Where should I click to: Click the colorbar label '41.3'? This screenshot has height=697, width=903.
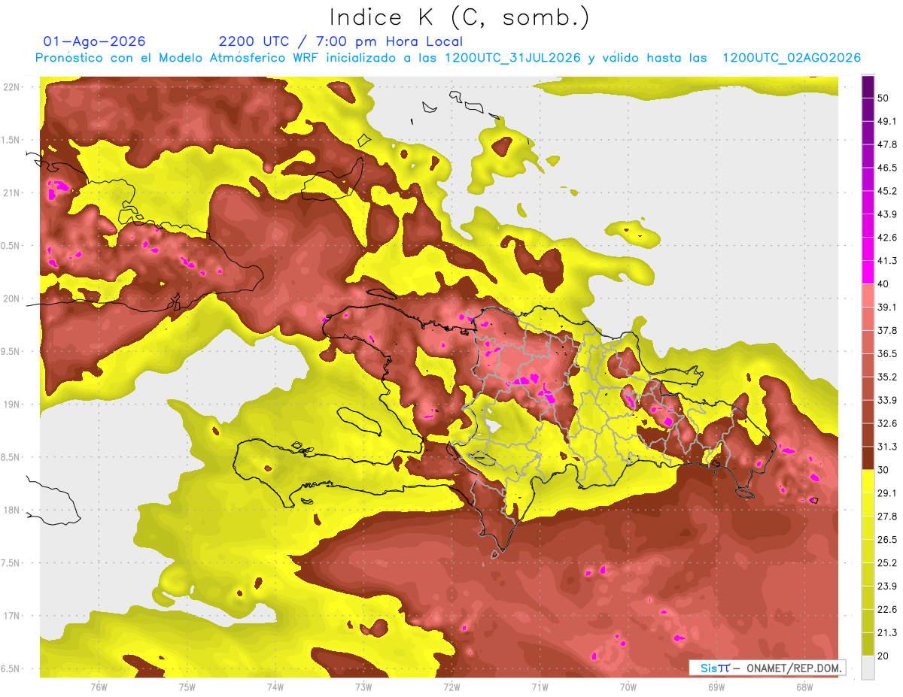888,261
